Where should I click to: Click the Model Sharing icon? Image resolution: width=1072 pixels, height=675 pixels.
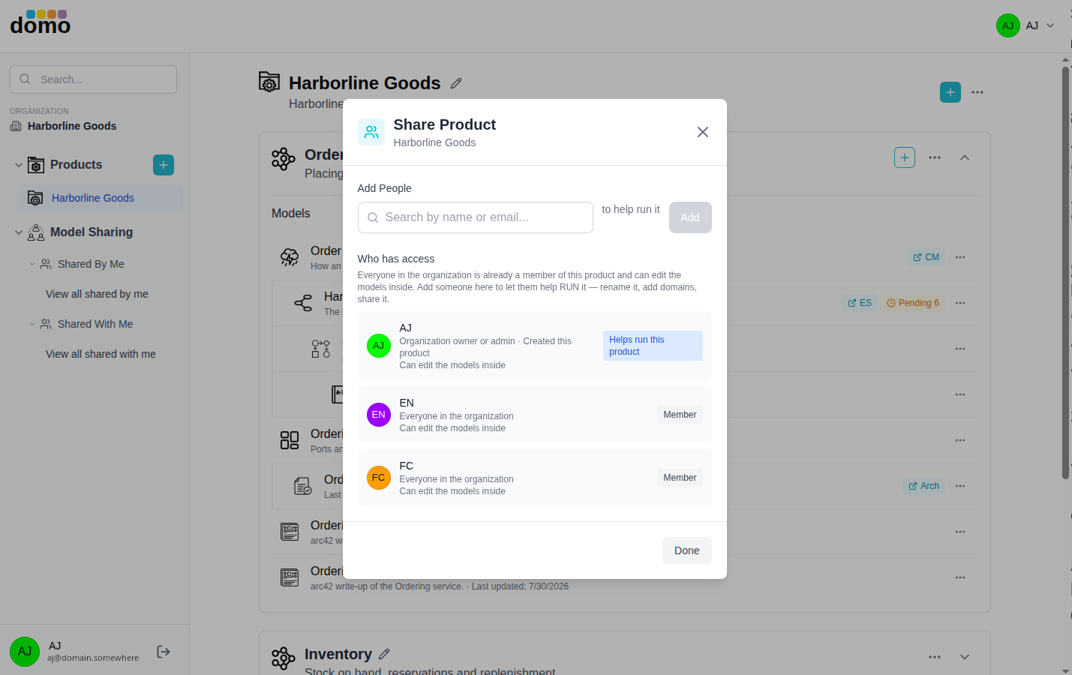click(36, 232)
